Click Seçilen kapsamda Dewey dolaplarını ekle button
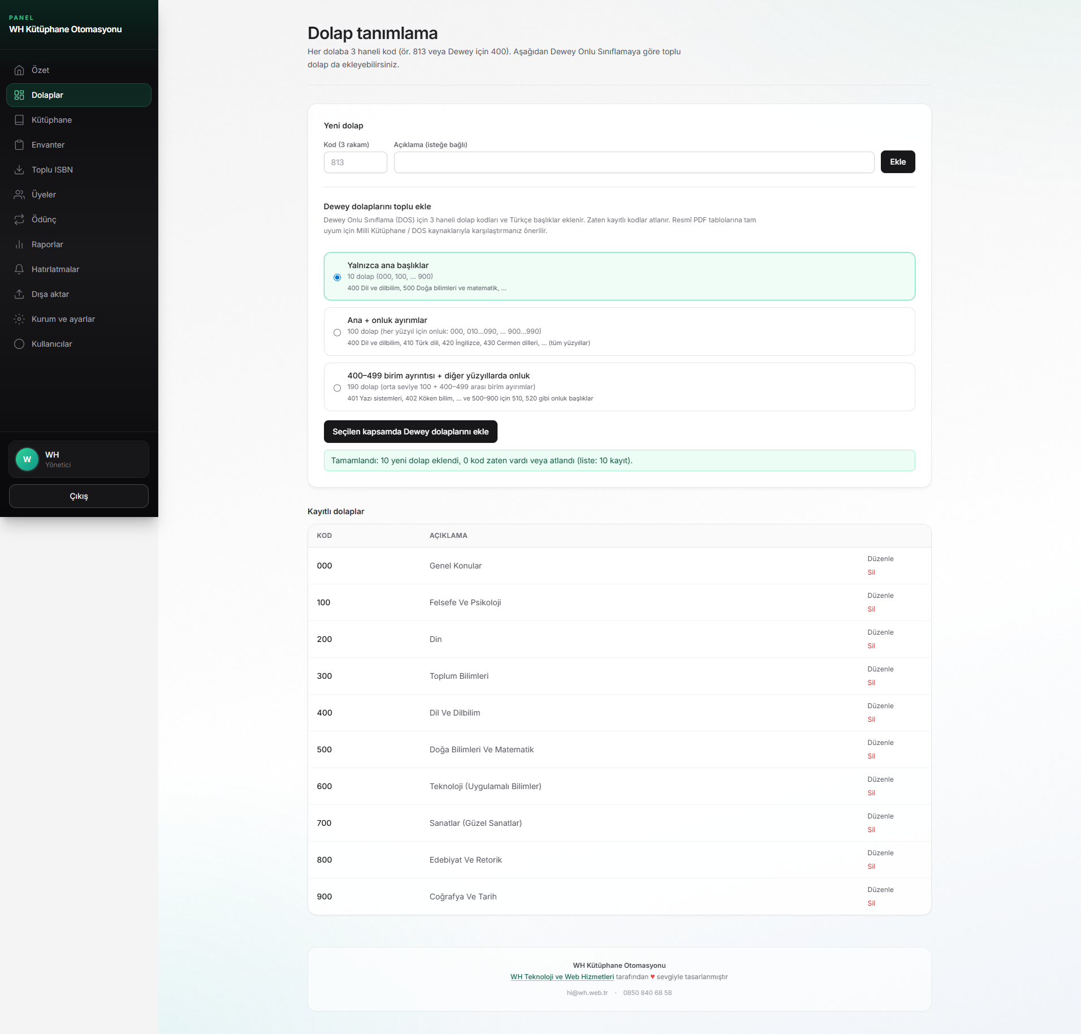Screen dimensions: 1081x1034 click(410, 432)
